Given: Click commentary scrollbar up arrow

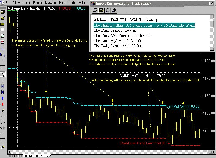Looking at the screenshot, I should 212,17.
